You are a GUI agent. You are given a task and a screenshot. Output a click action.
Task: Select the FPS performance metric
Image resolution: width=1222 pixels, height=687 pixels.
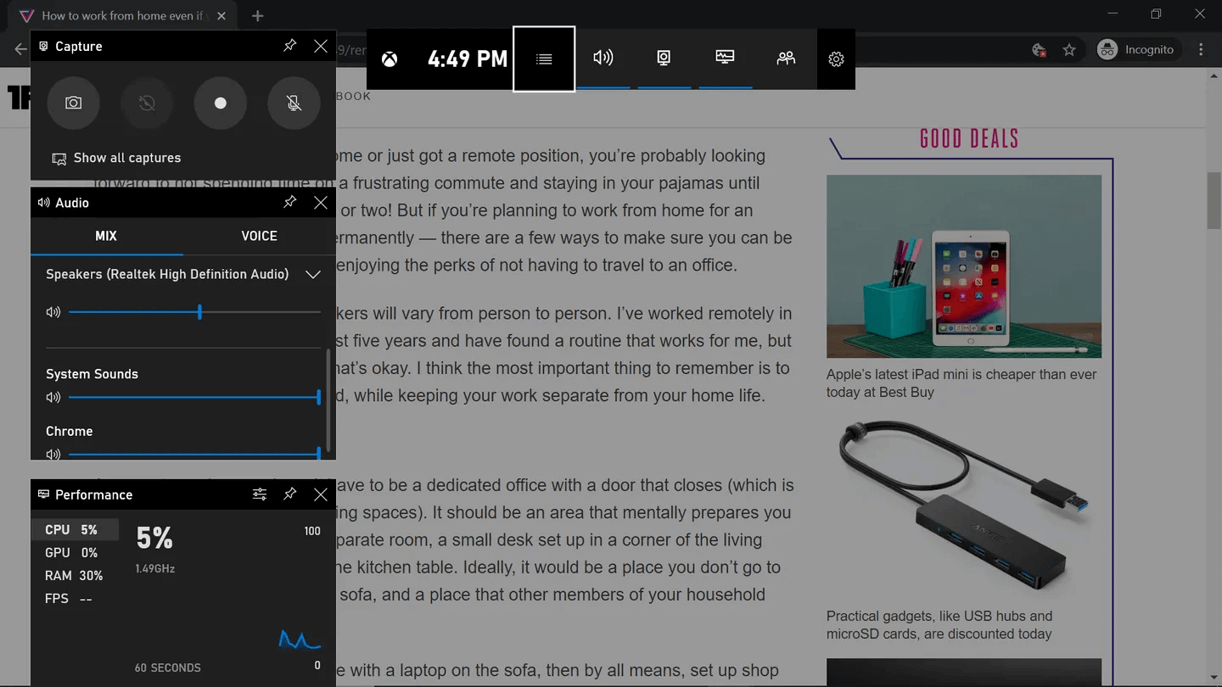pyautogui.click(x=75, y=598)
